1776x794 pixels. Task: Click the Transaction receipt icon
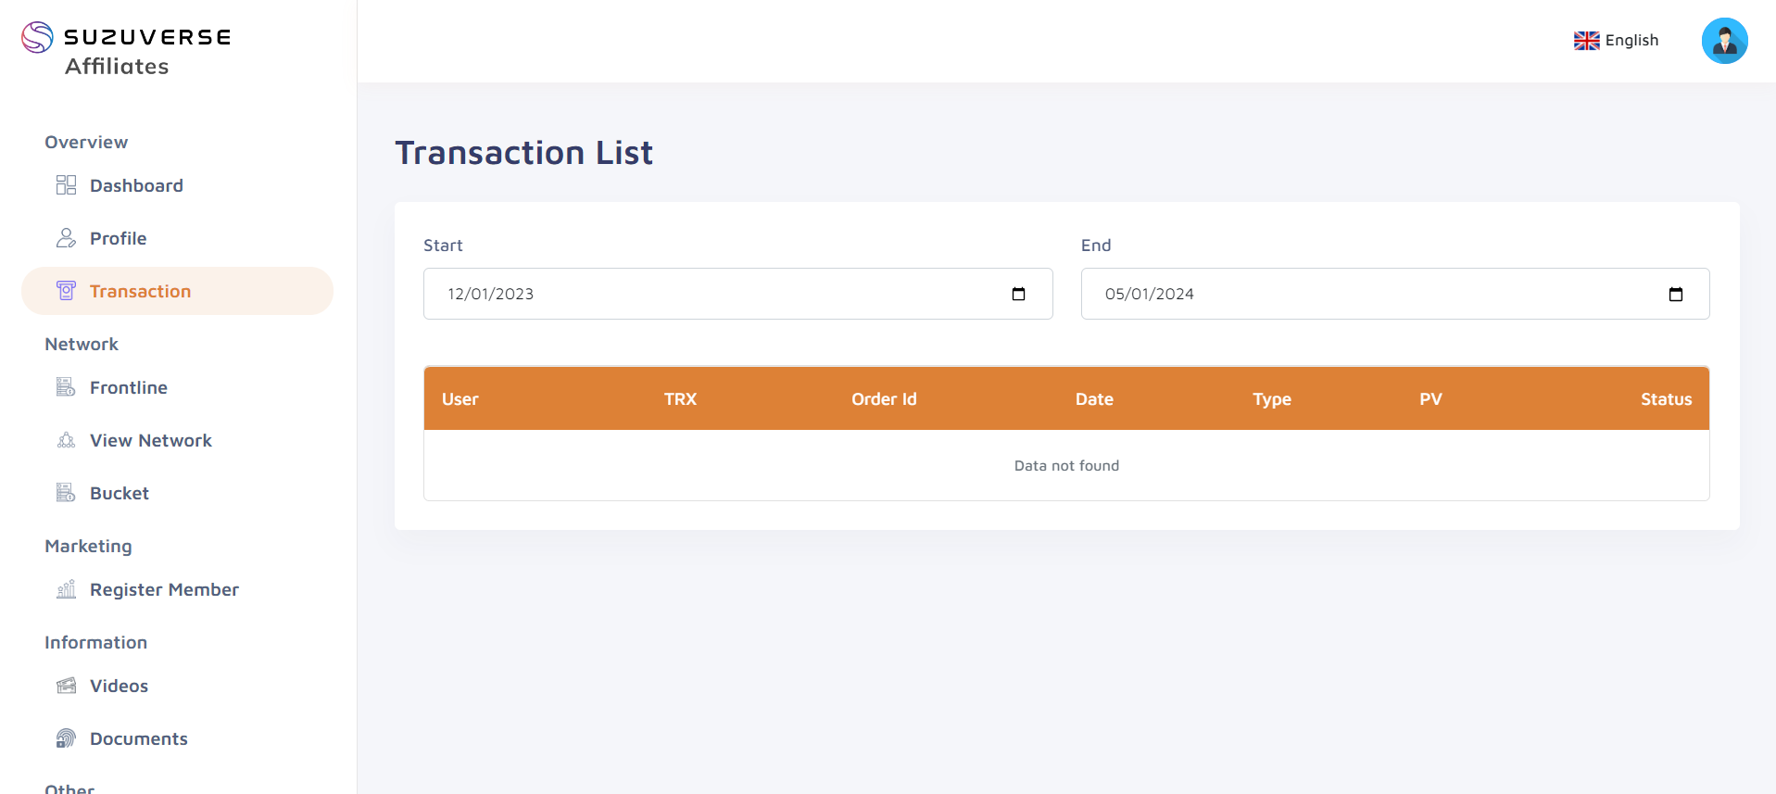(66, 291)
